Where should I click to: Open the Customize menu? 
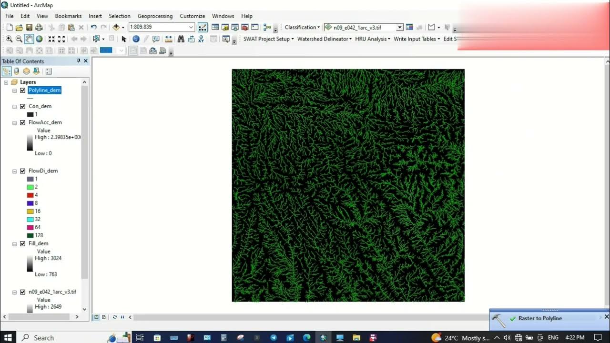pyautogui.click(x=193, y=16)
